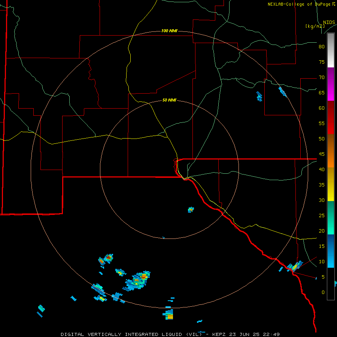
Task: Click the 50 value on the VIL scale
Action: pyautogui.click(x=322, y=139)
